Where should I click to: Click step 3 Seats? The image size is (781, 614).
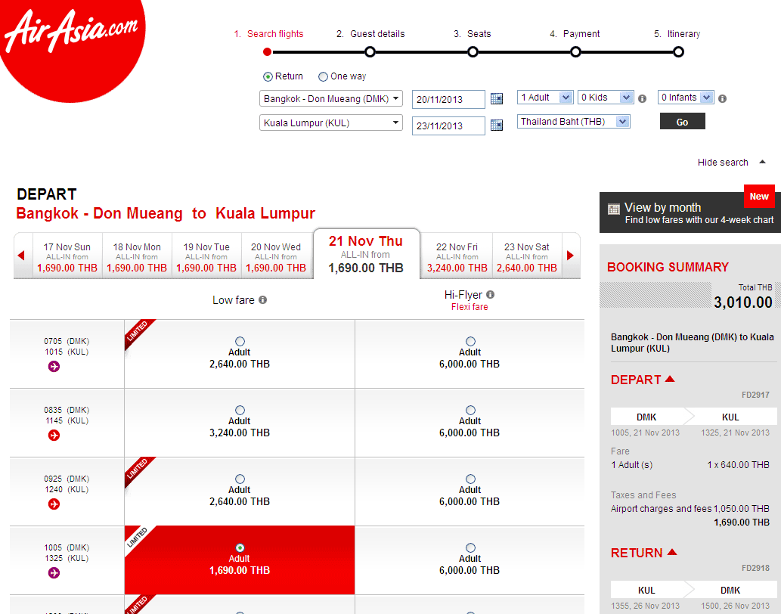473,34
